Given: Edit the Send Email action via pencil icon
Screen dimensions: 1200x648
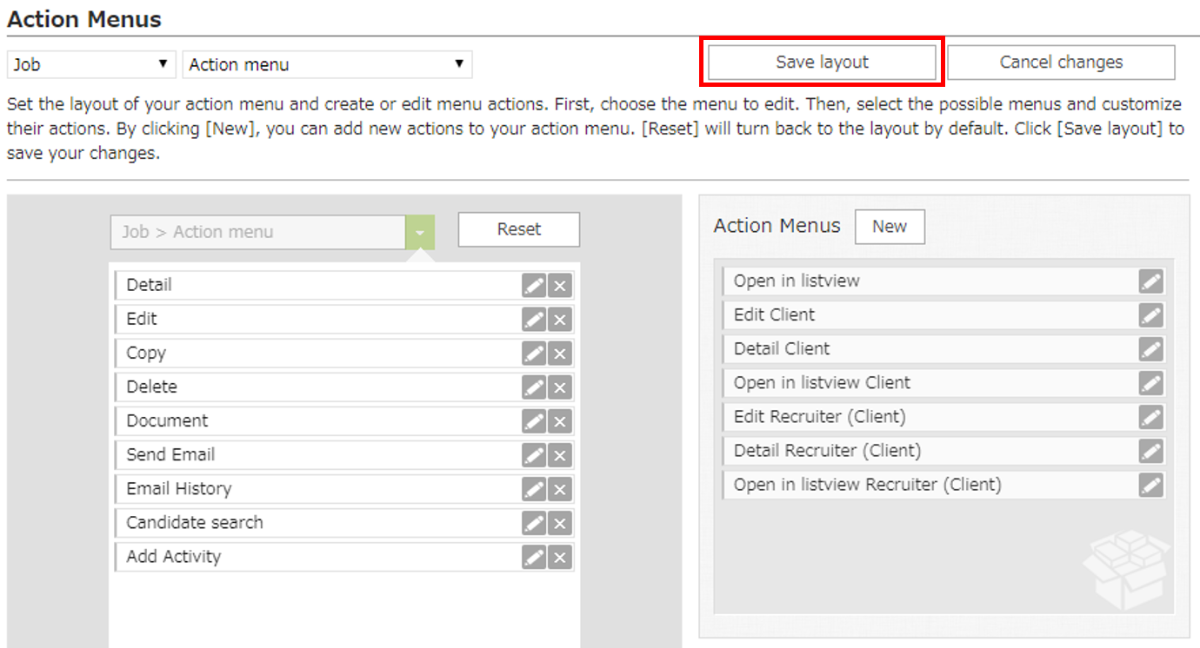Looking at the screenshot, I should click(533, 454).
